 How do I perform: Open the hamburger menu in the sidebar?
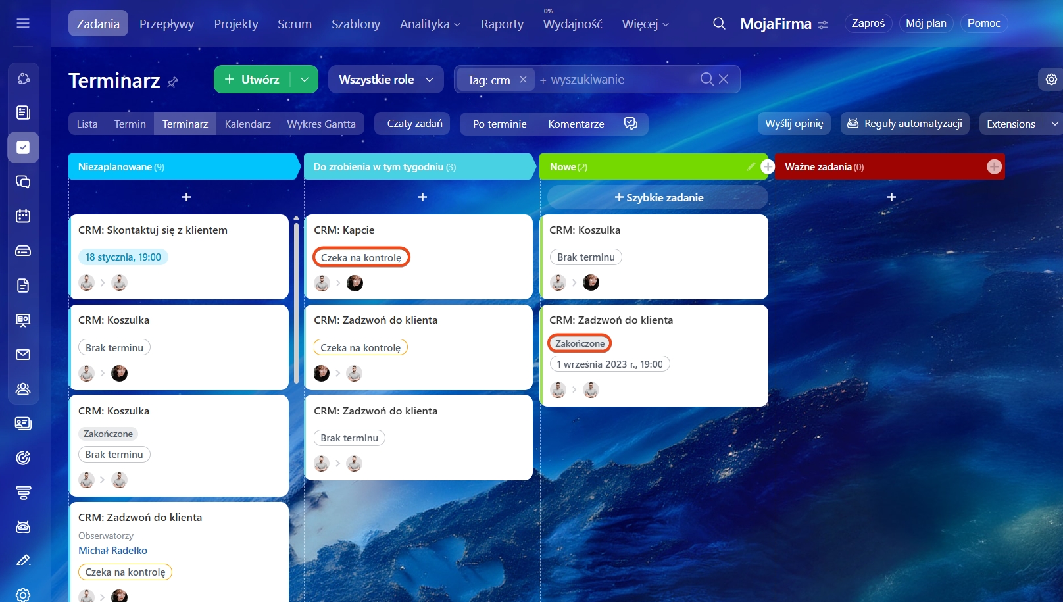coord(23,24)
